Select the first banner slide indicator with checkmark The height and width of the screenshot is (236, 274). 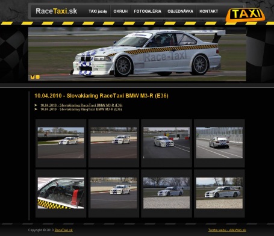(x=33, y=77)
